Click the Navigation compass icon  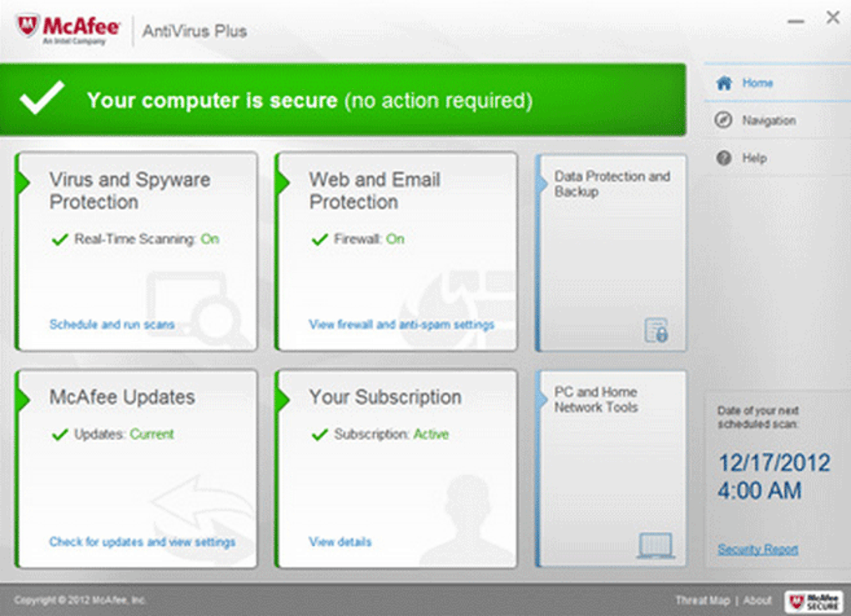point(724,121)
